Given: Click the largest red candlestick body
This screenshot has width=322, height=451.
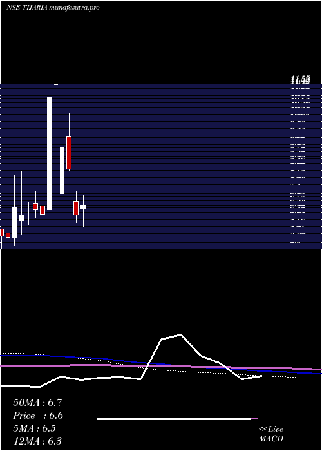Looking at the screenshot, I should tap(69, 153).
